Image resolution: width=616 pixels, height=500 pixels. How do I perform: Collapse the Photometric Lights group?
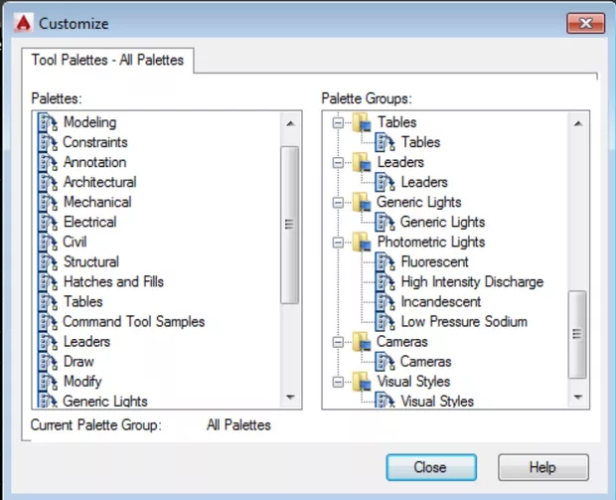[x=338, y=242]
